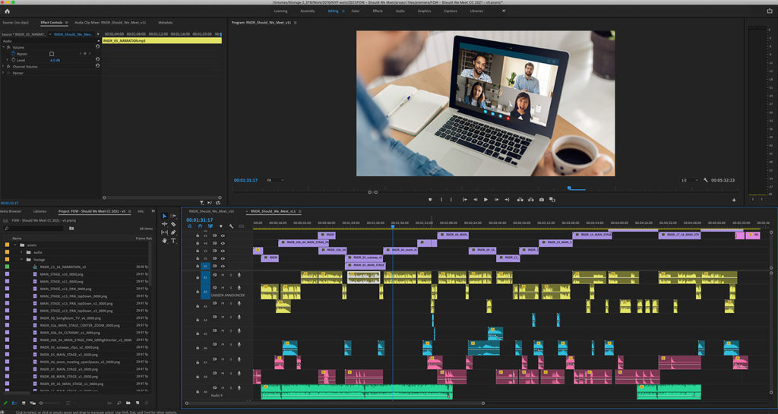Click the Project panel search field

tap(33, 228)
